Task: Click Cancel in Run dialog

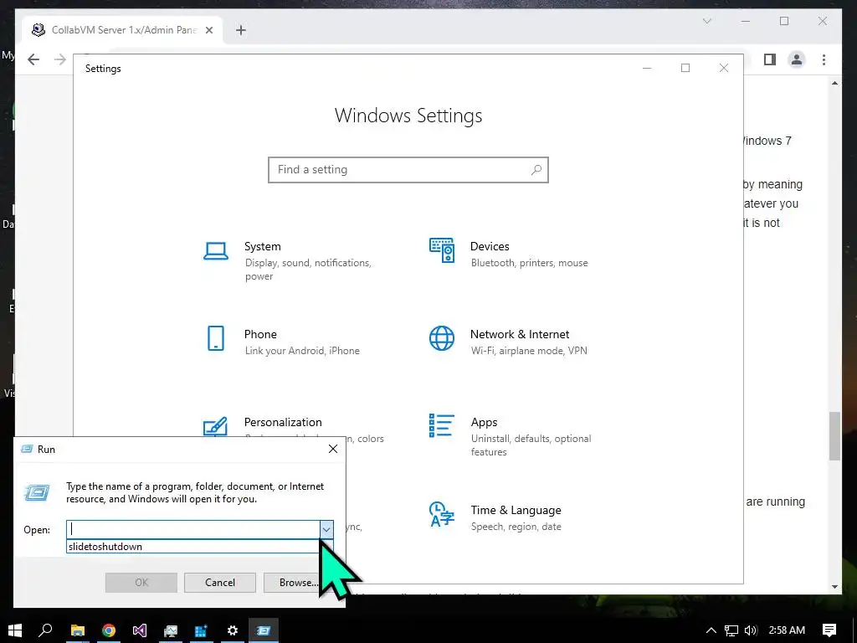Action: click(x=220, y=583)
